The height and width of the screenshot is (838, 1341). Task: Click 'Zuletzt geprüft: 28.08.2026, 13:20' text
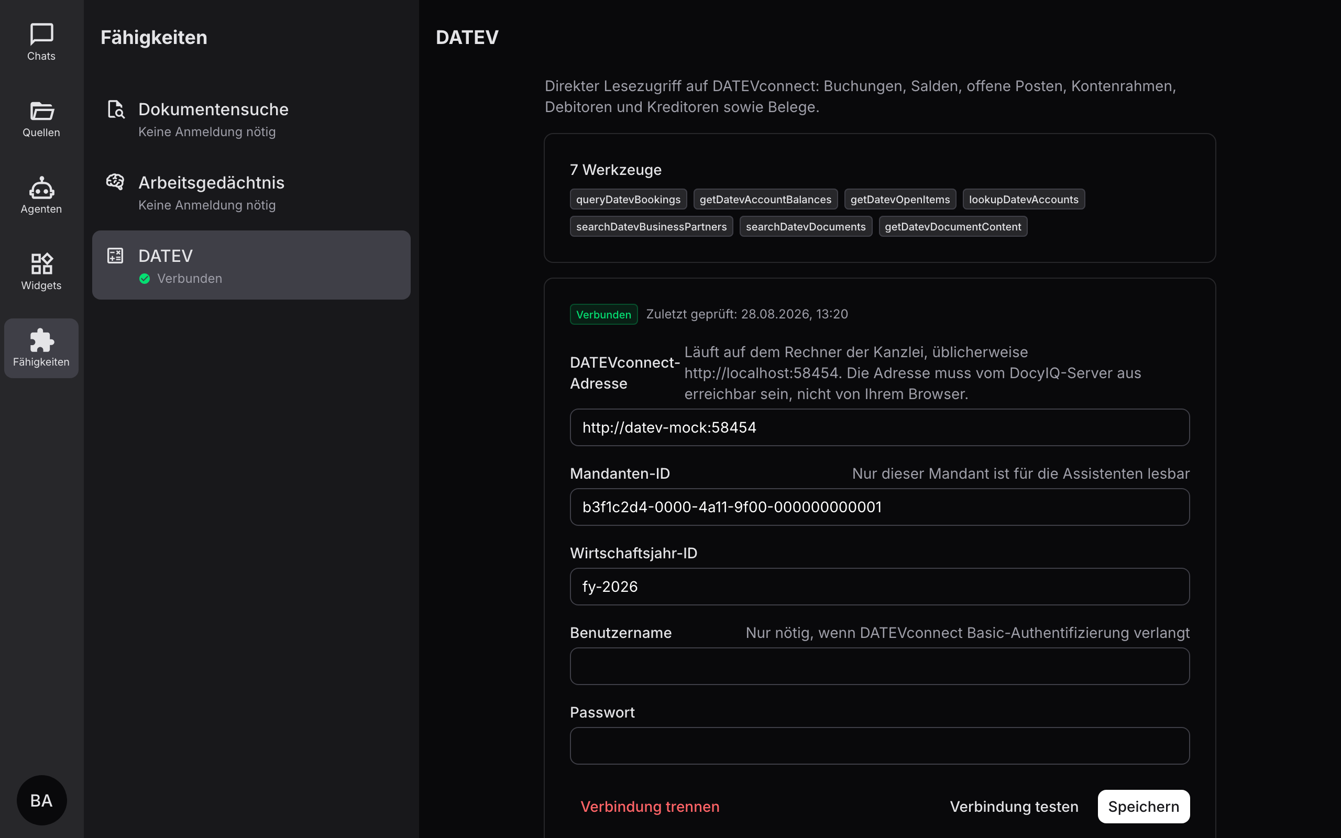point(747,314)
